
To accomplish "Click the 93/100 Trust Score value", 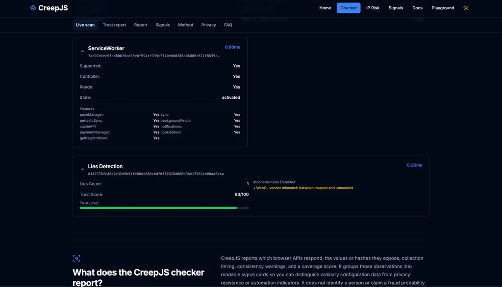I will [241, 195].
